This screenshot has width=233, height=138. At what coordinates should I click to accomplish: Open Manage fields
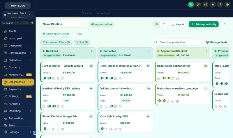tap(217, 42)
